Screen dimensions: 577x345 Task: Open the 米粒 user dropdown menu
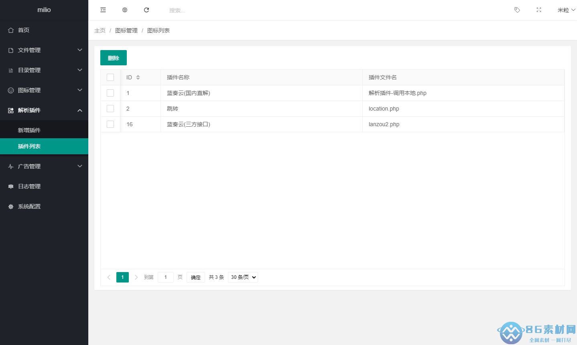pyautogui.click(x=566, y=10)
